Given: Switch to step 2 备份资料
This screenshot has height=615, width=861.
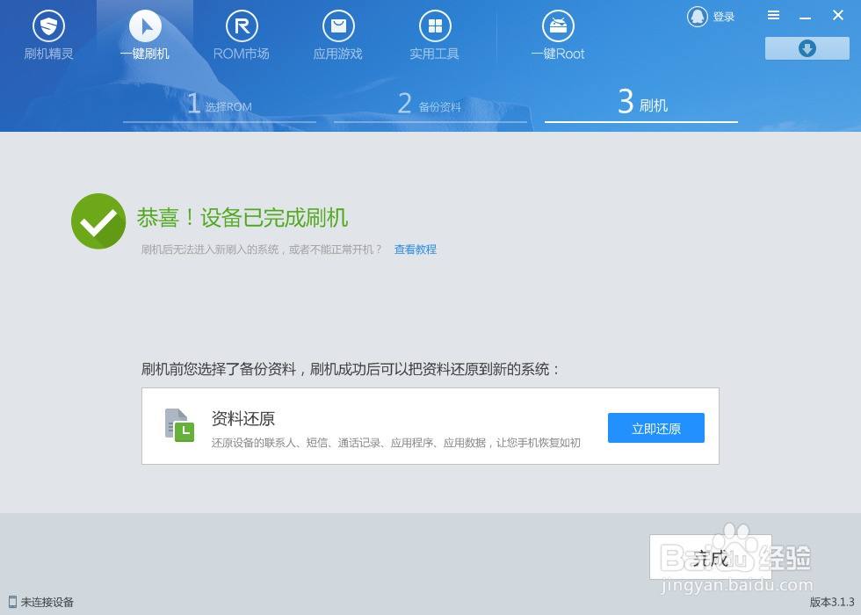Looking at the screenshot, I should (x=430, y=105).
